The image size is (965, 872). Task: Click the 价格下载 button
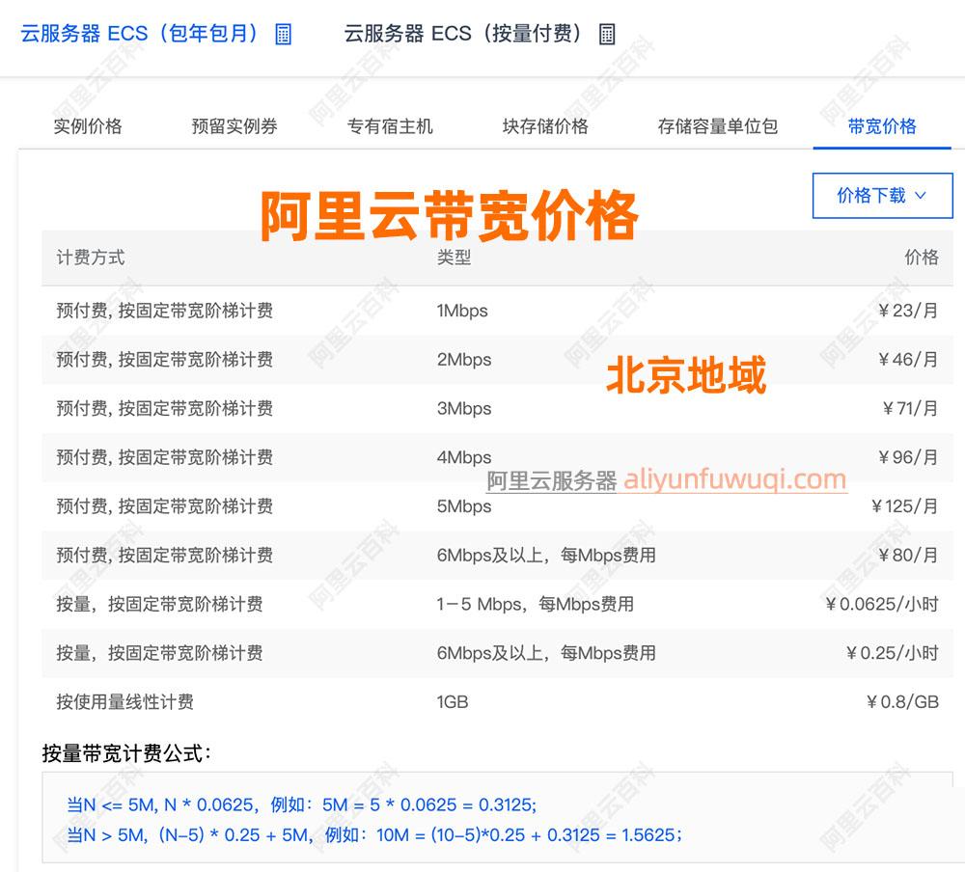click(x=883, y=196)
